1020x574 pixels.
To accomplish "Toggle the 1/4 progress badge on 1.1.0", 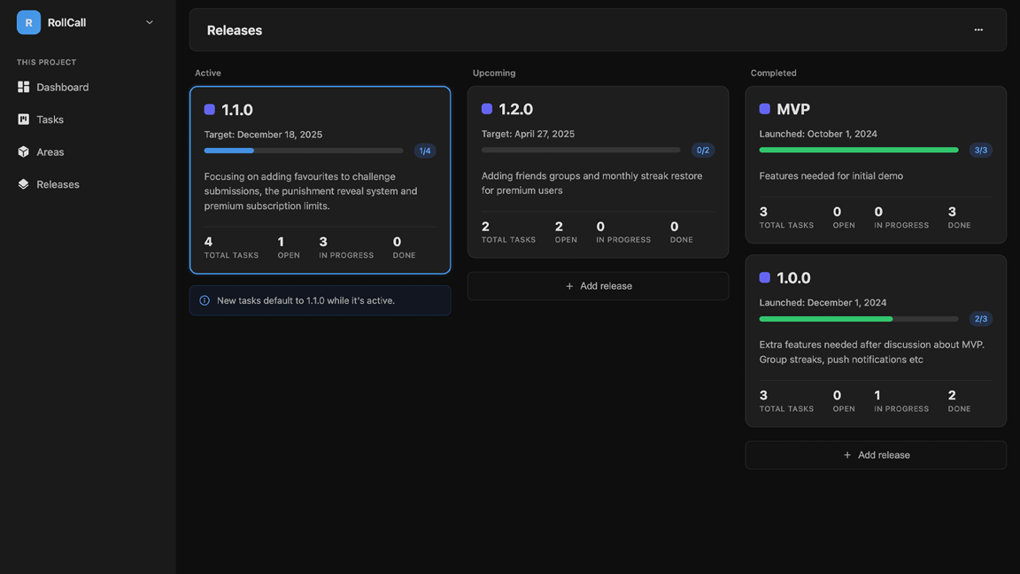I will pos(425,150).
